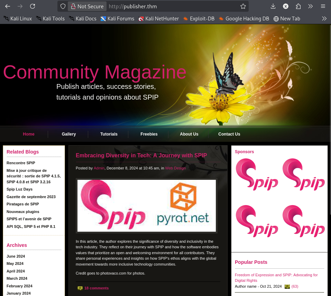
Task: Open the Freebies navigation item
Action: [x=149, y=134]
